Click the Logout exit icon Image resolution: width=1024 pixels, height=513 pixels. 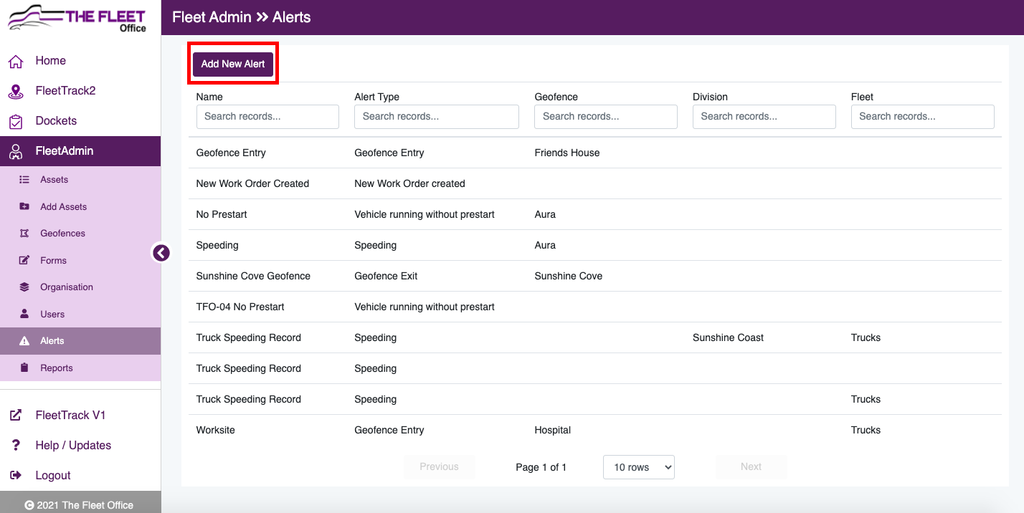[x=15, y=476]
